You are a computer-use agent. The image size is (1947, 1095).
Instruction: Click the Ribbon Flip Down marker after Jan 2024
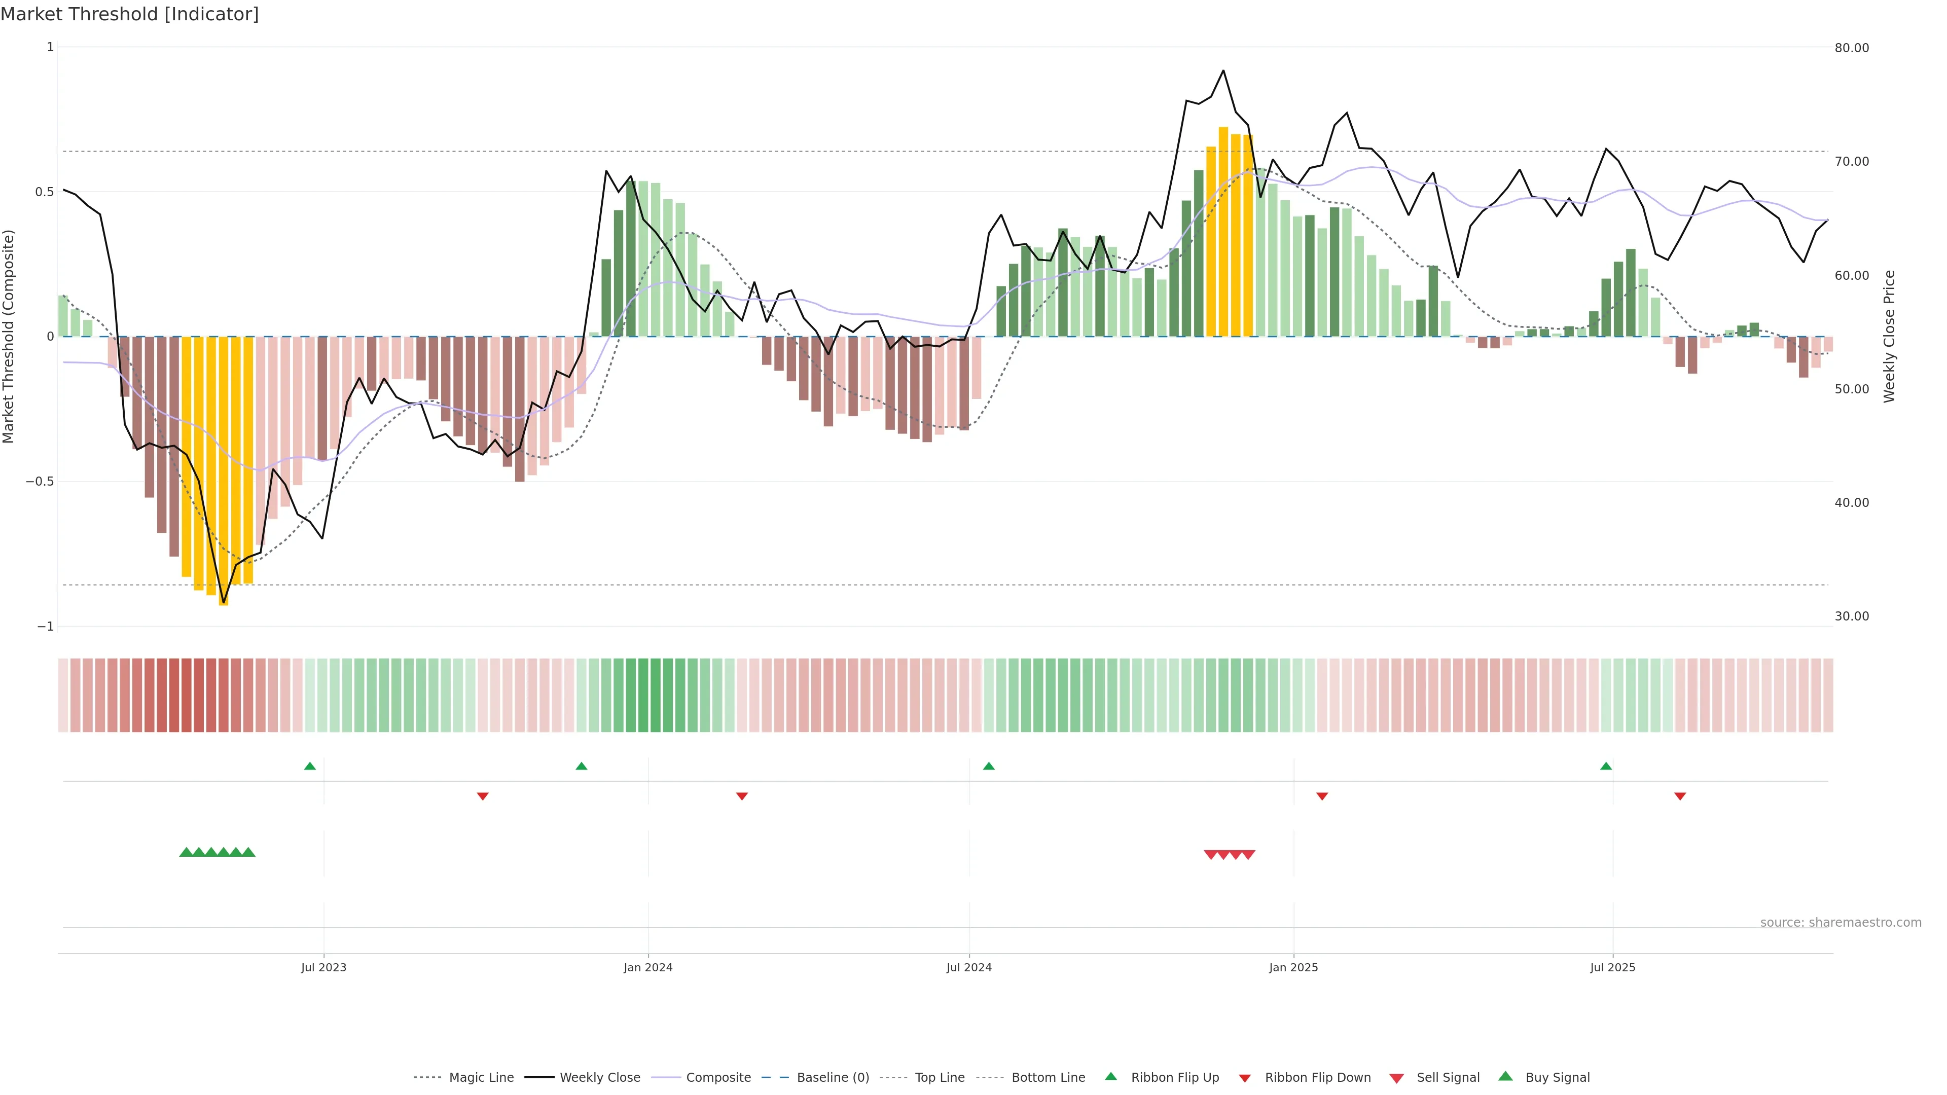click(742, 796)
